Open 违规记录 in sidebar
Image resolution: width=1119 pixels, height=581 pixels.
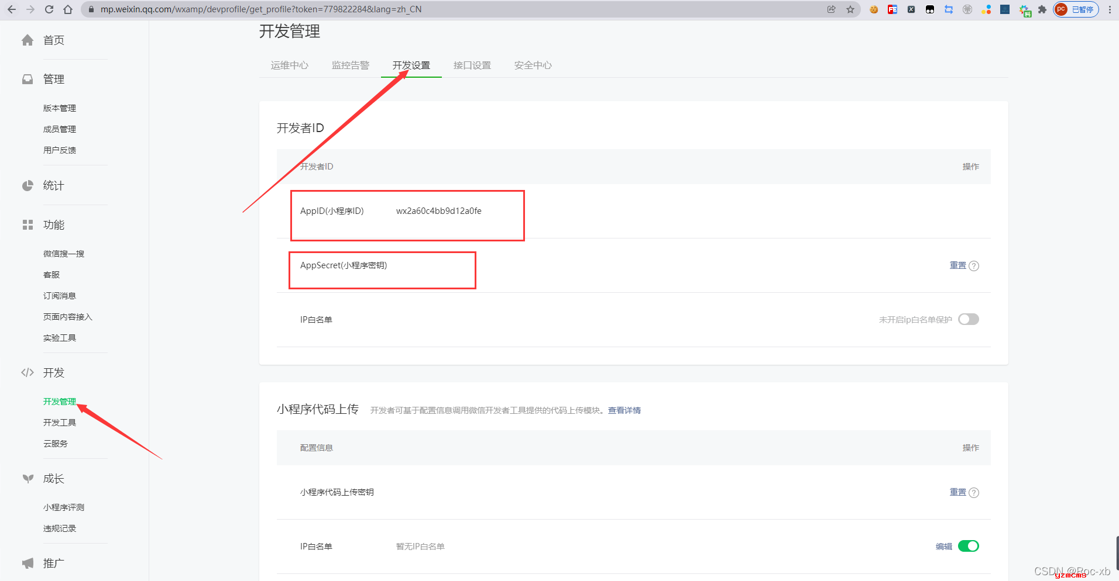click(60, 528)
